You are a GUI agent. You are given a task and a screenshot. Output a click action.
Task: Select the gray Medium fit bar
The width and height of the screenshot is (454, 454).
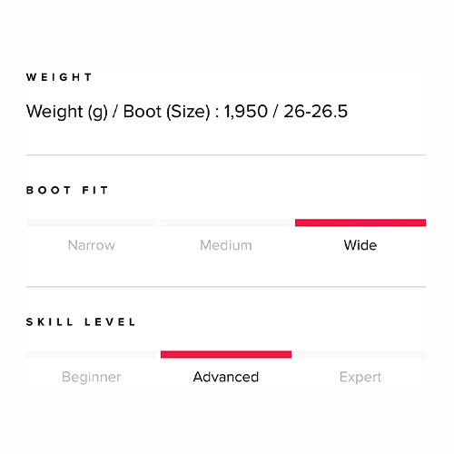[x=226, y=222]
